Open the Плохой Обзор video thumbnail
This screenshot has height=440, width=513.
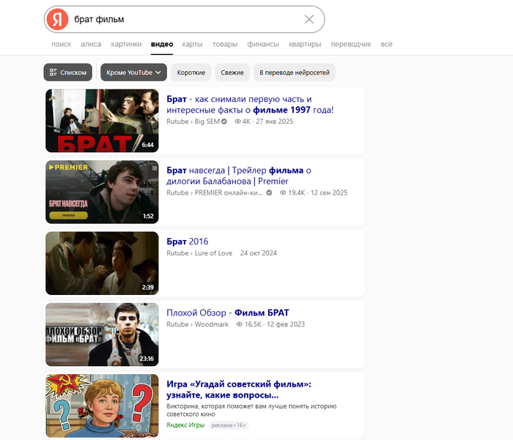coord(102,335)
